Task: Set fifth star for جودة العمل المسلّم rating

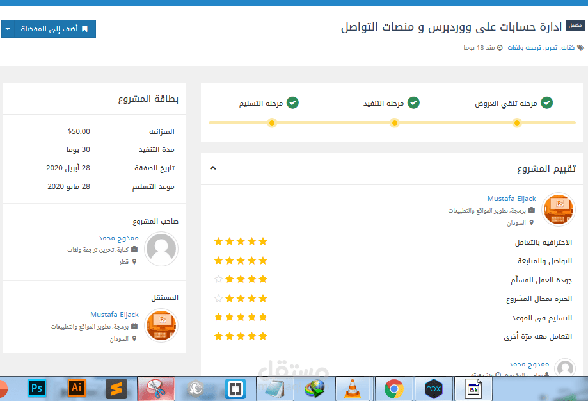Action: [218, 279]
